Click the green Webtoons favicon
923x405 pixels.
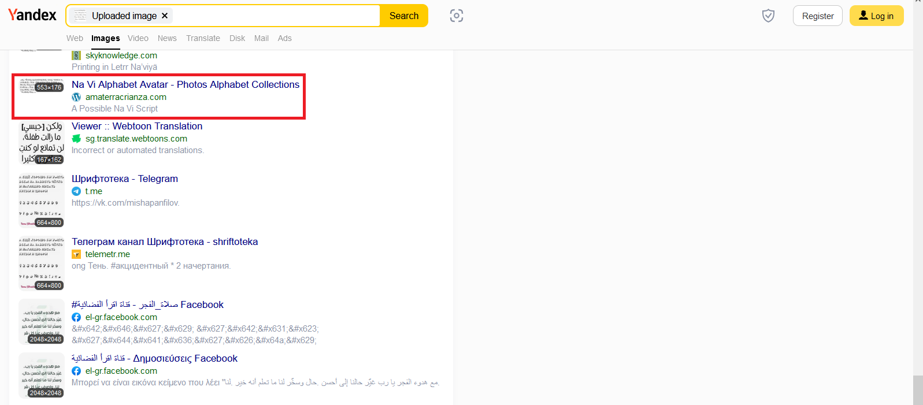76,139
